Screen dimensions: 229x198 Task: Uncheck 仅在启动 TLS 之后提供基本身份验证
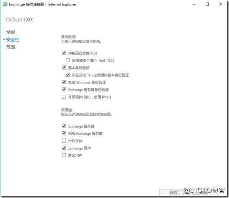(x=68, y=75)
